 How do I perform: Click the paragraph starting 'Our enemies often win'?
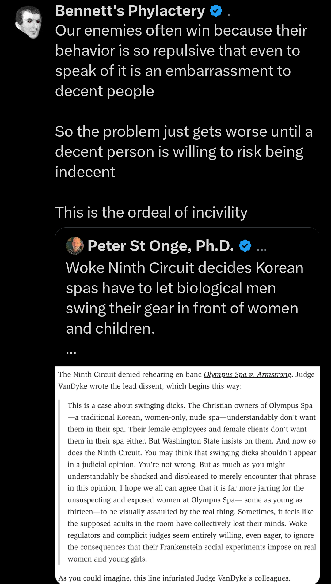pyautogui.click(x=181, y=60)
